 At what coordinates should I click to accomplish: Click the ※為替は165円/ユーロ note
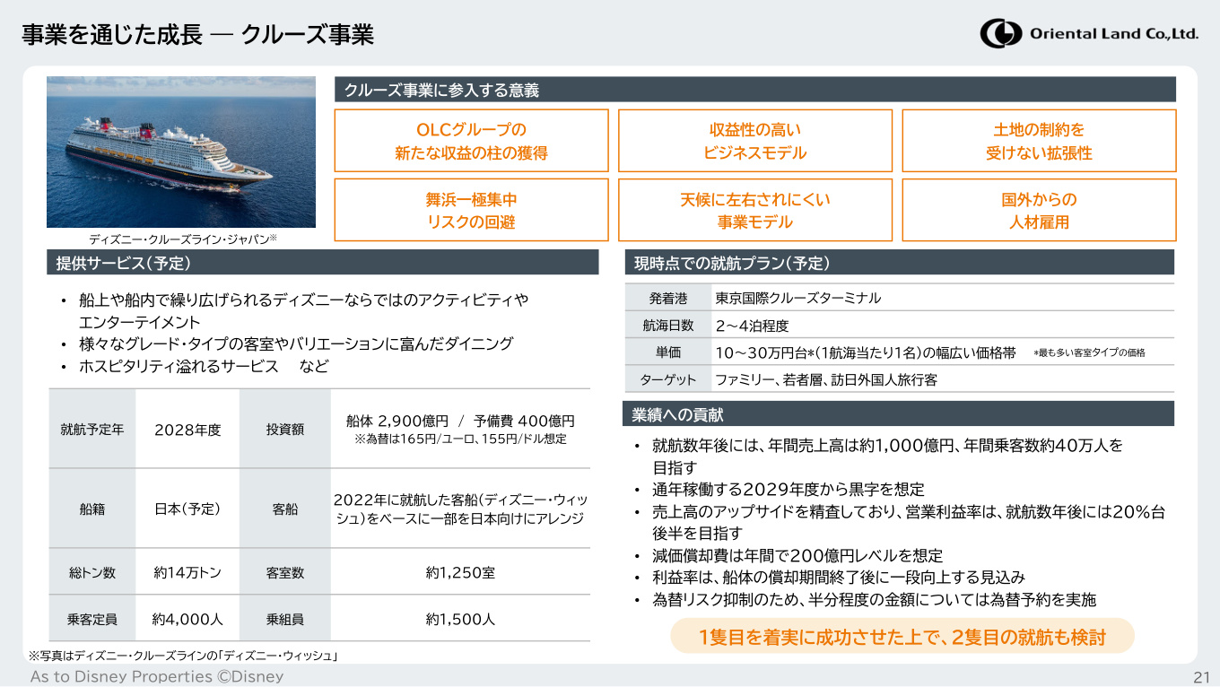coord(460,439)
